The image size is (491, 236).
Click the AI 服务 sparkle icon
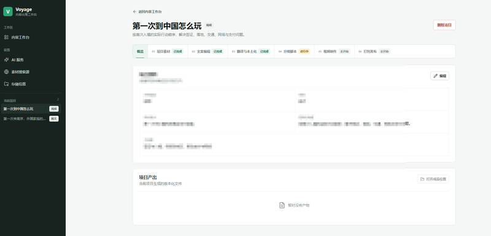click(6, 60)
